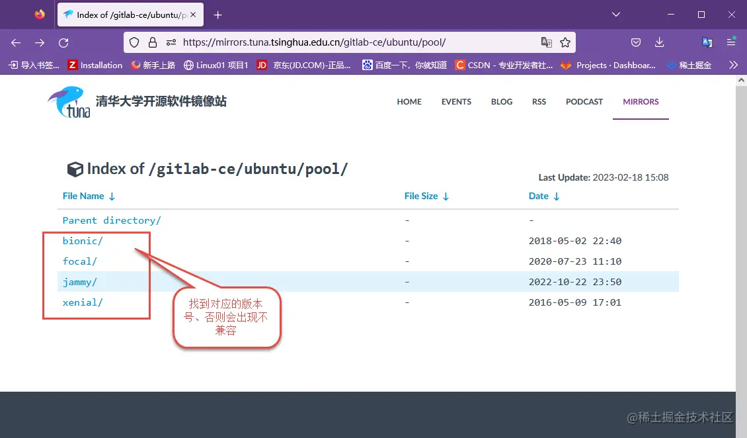Select the MIRRORS navigation item
747x438 pixels.
coord(641,101)
